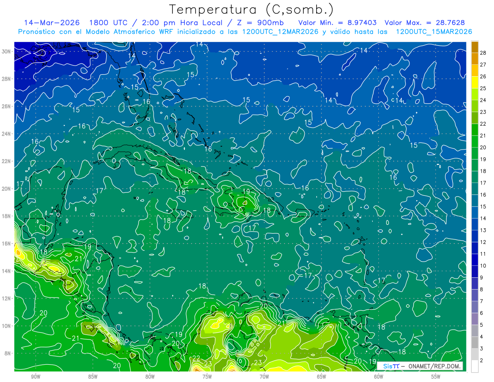Image resolution: width=494 pixels, height=382 pixels.
Task: Click color scale label '7'
Action: [482, 301]
